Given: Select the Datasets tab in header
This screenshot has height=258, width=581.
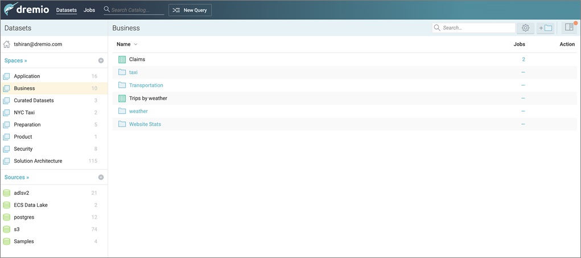Looking at the screenshot, I should pyautogui.click(x=66, y=10).
